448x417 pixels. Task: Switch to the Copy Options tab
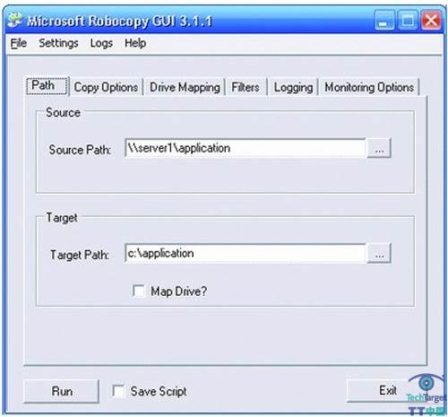(106, 87)
